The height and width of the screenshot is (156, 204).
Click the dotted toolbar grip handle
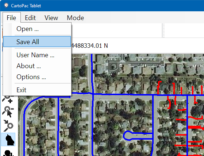click(164, 31)
